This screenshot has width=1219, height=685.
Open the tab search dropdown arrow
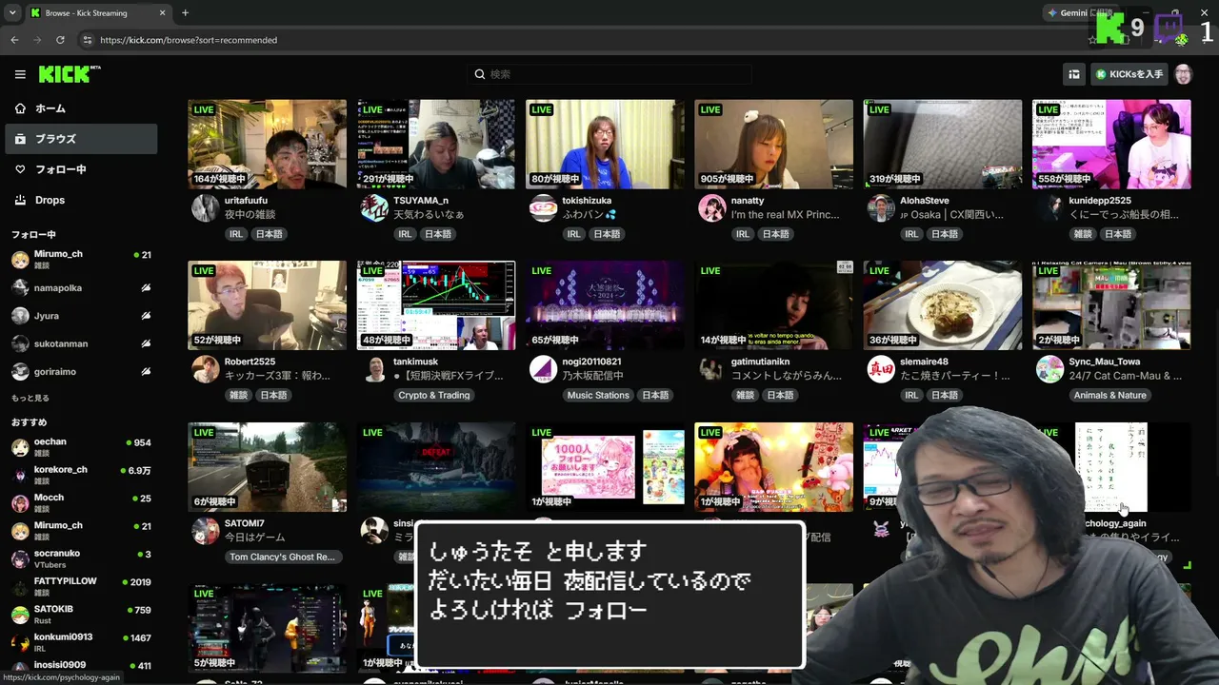[x=10, y=13]
